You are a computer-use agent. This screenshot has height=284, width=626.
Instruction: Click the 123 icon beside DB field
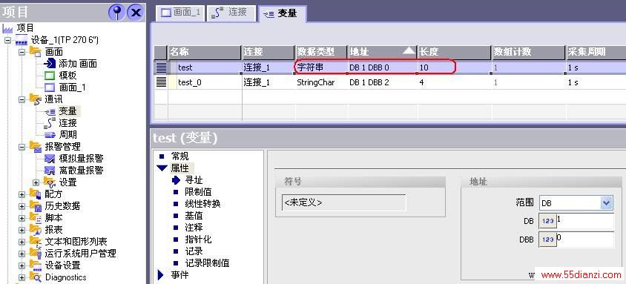547,220
